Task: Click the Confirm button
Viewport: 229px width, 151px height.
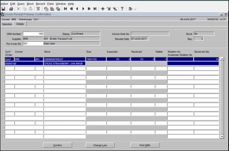Action: click(x=58, y=145)
